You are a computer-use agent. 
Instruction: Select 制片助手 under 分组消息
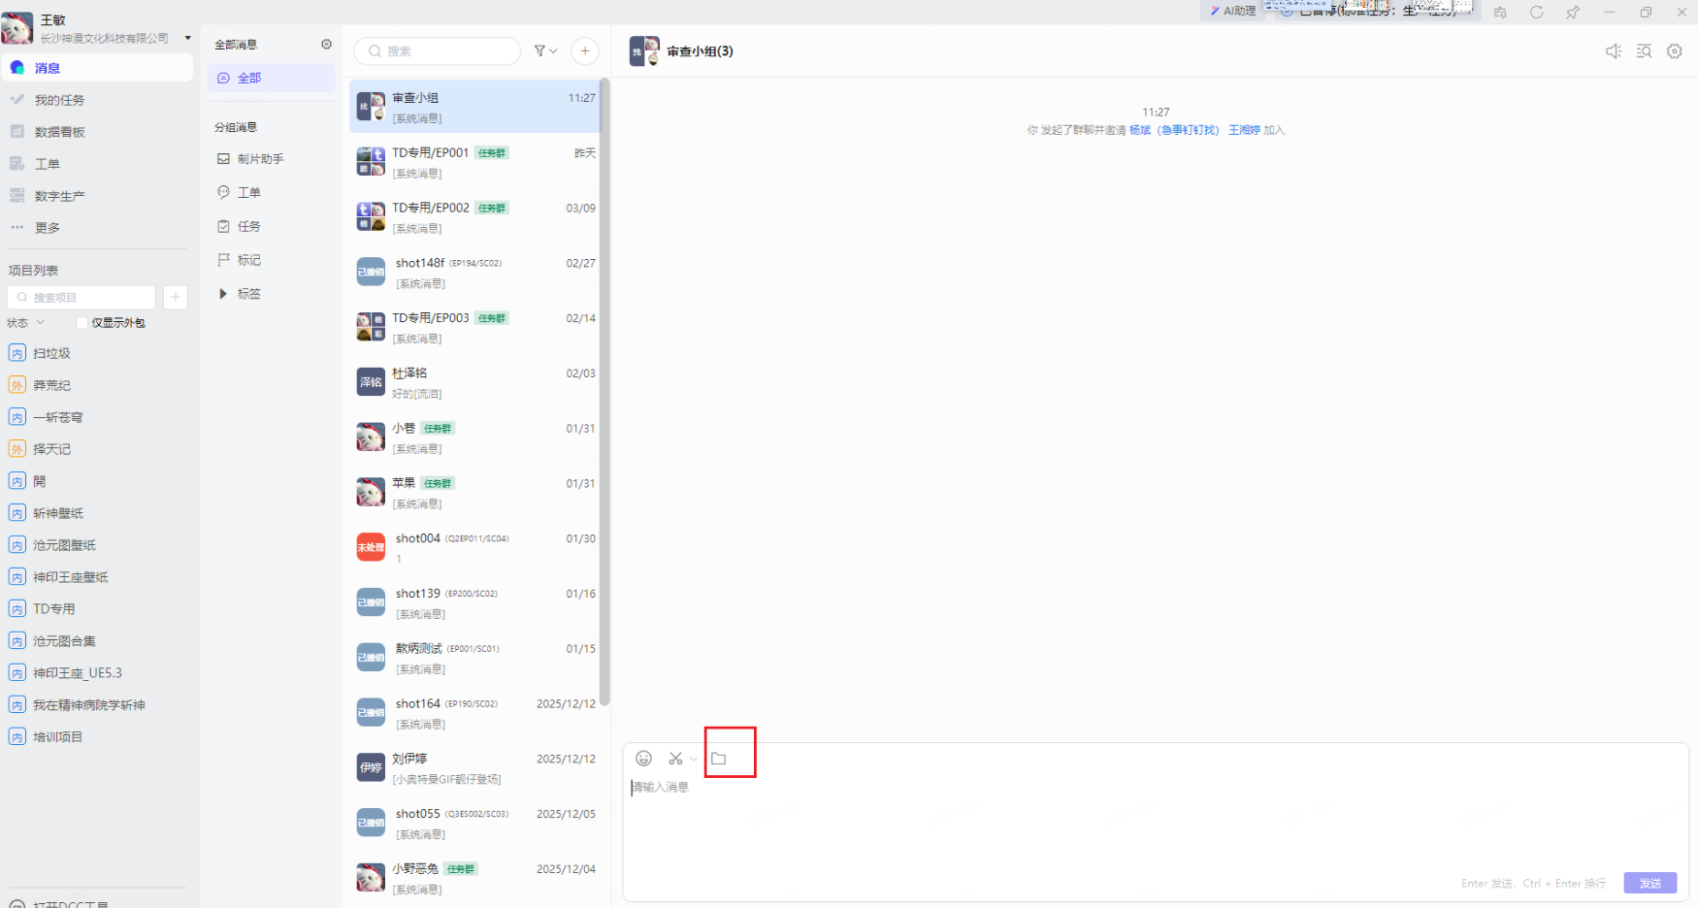pos(272,159)
